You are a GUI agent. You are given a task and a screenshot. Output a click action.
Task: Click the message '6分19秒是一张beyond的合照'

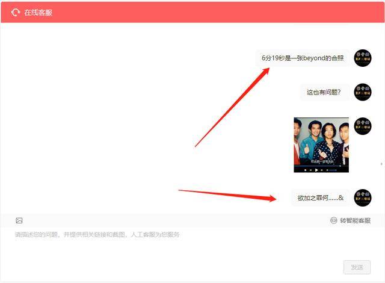pos(303,58)
